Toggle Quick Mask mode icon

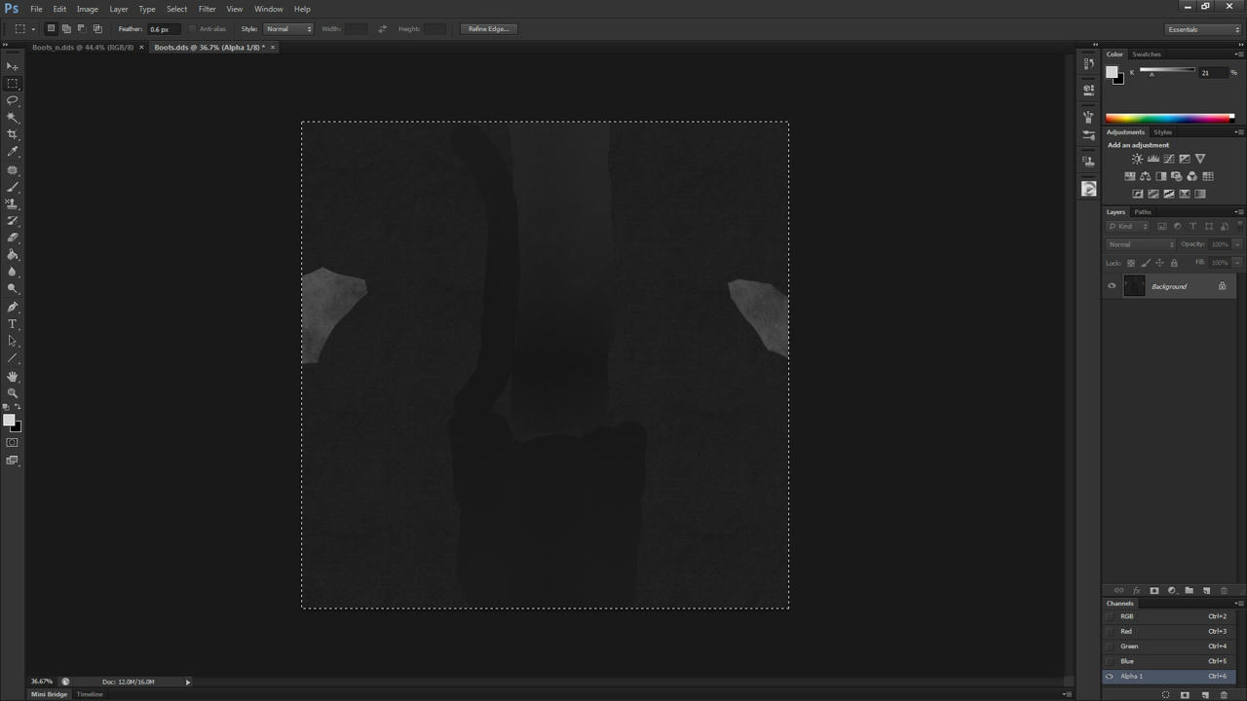pyautogui.click(x=13, y=443)
